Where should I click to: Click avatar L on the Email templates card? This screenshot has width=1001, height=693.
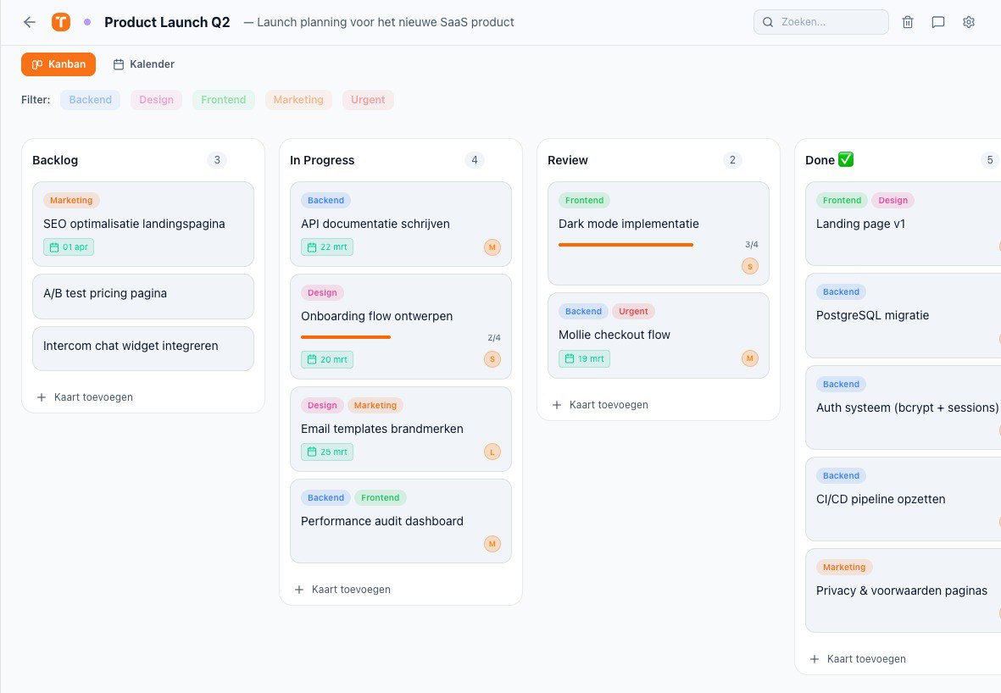click(x=492, y=452)
